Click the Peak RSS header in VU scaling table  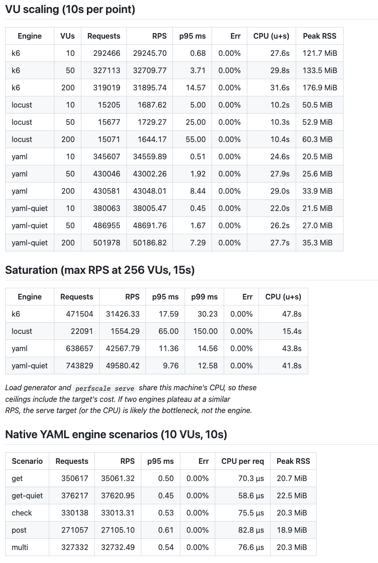[x=319, y=36]
